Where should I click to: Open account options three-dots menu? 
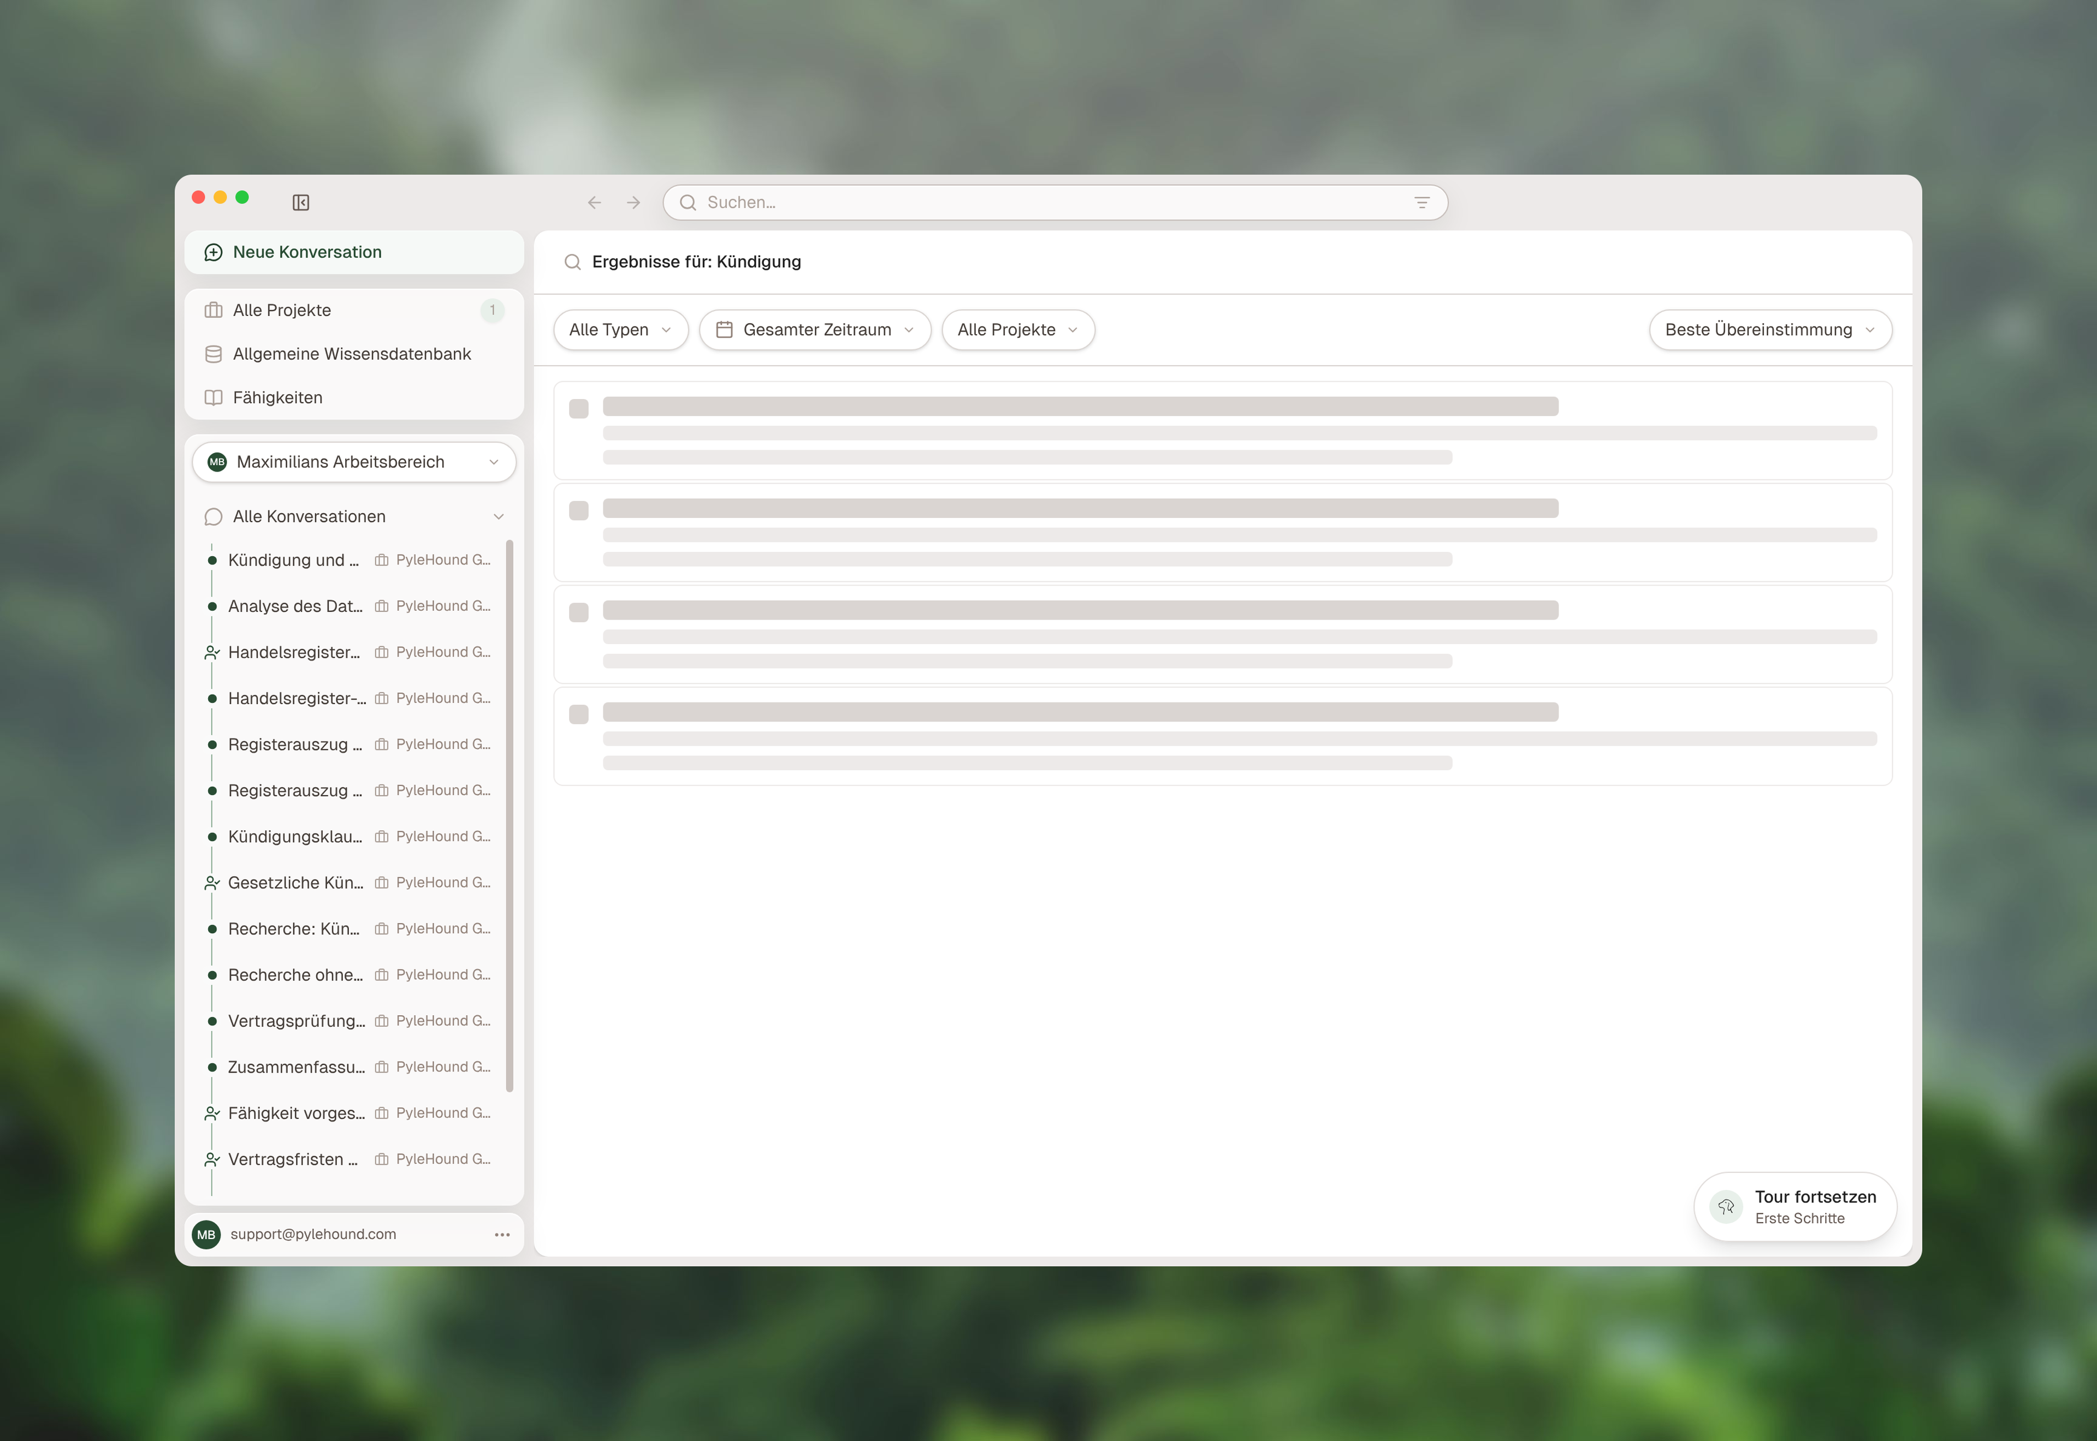tap(502, 1234)
